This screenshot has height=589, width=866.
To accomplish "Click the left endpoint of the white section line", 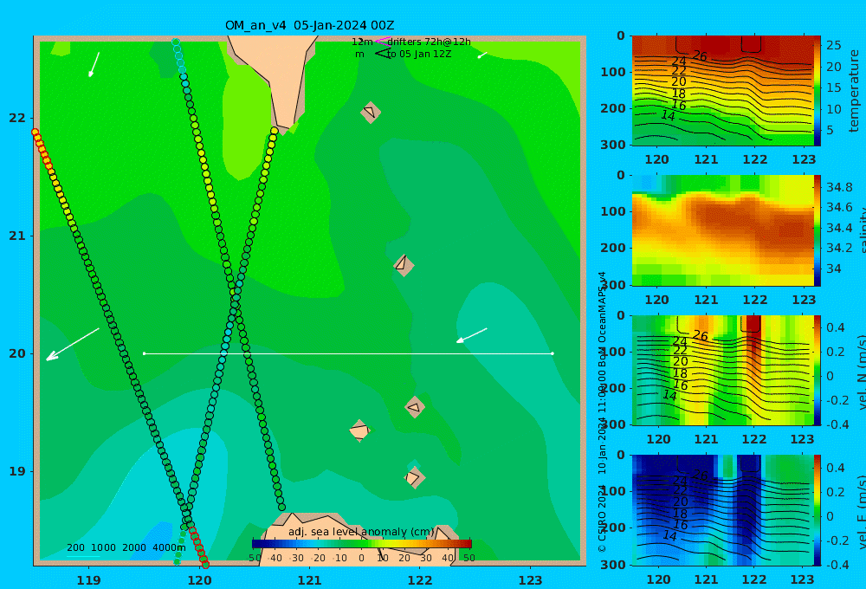I will click(144, 353).
